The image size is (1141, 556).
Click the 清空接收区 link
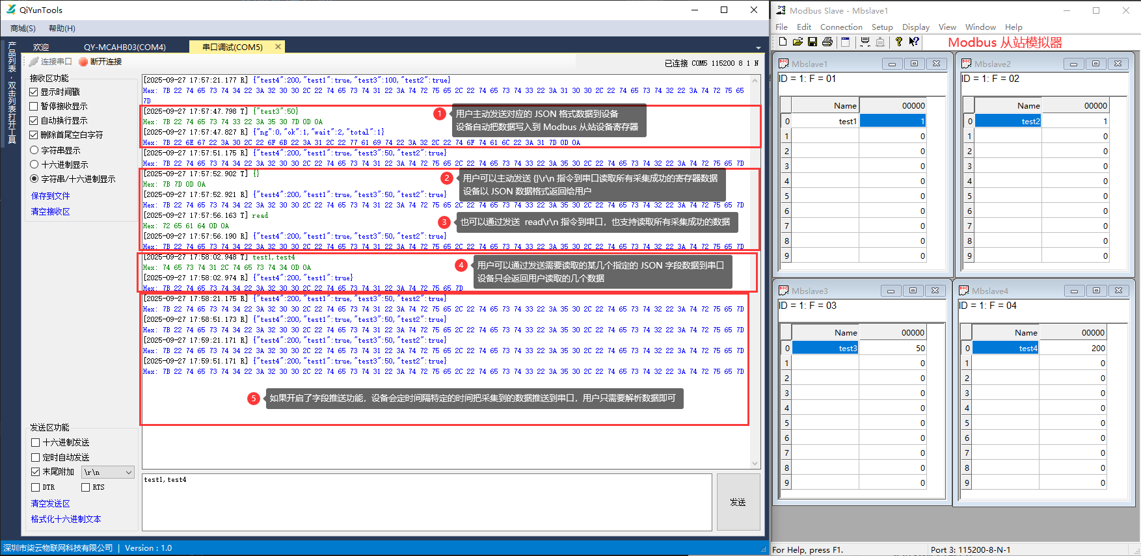tap(50, 211)
